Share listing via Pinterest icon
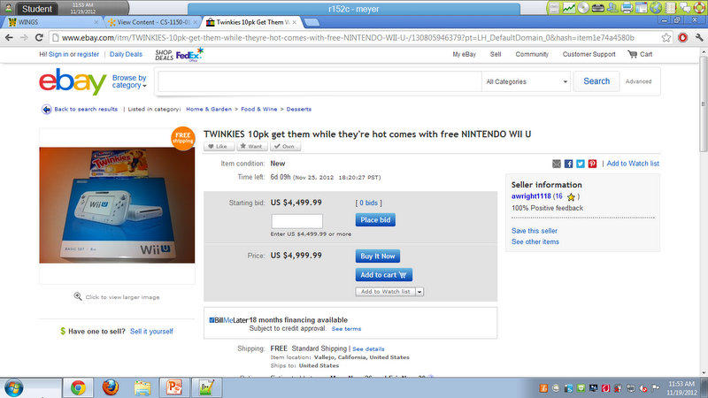Screen dimensions: 708x398 592,164
